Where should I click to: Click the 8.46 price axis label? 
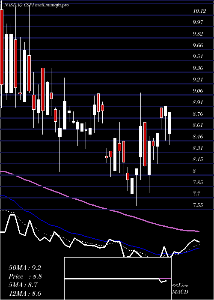199,137
